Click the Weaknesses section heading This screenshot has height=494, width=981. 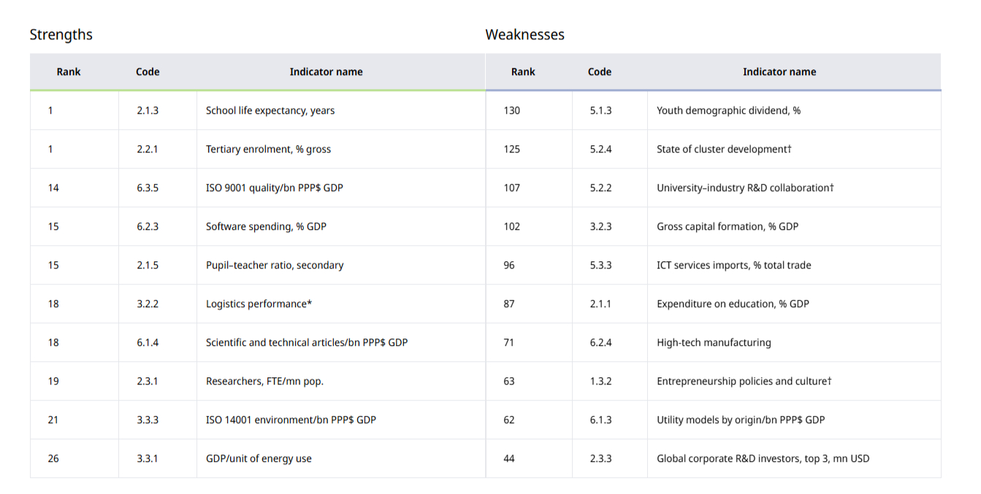[x=524, y=34]
